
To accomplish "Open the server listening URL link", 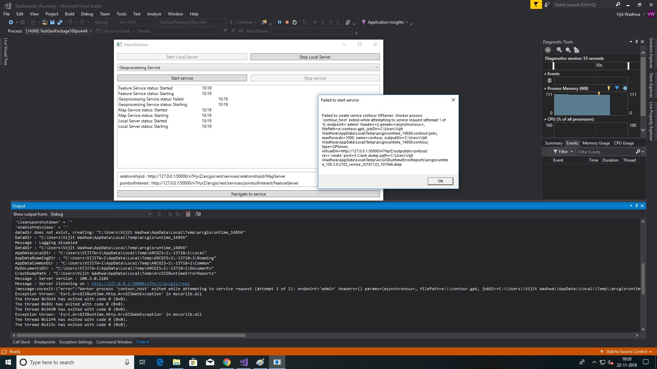I will point(140,284).
